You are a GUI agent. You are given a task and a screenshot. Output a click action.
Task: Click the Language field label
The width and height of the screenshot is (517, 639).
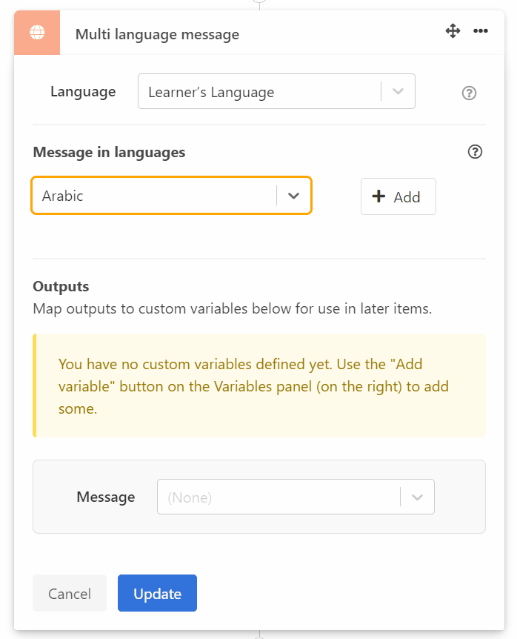(x=83, y=91)
